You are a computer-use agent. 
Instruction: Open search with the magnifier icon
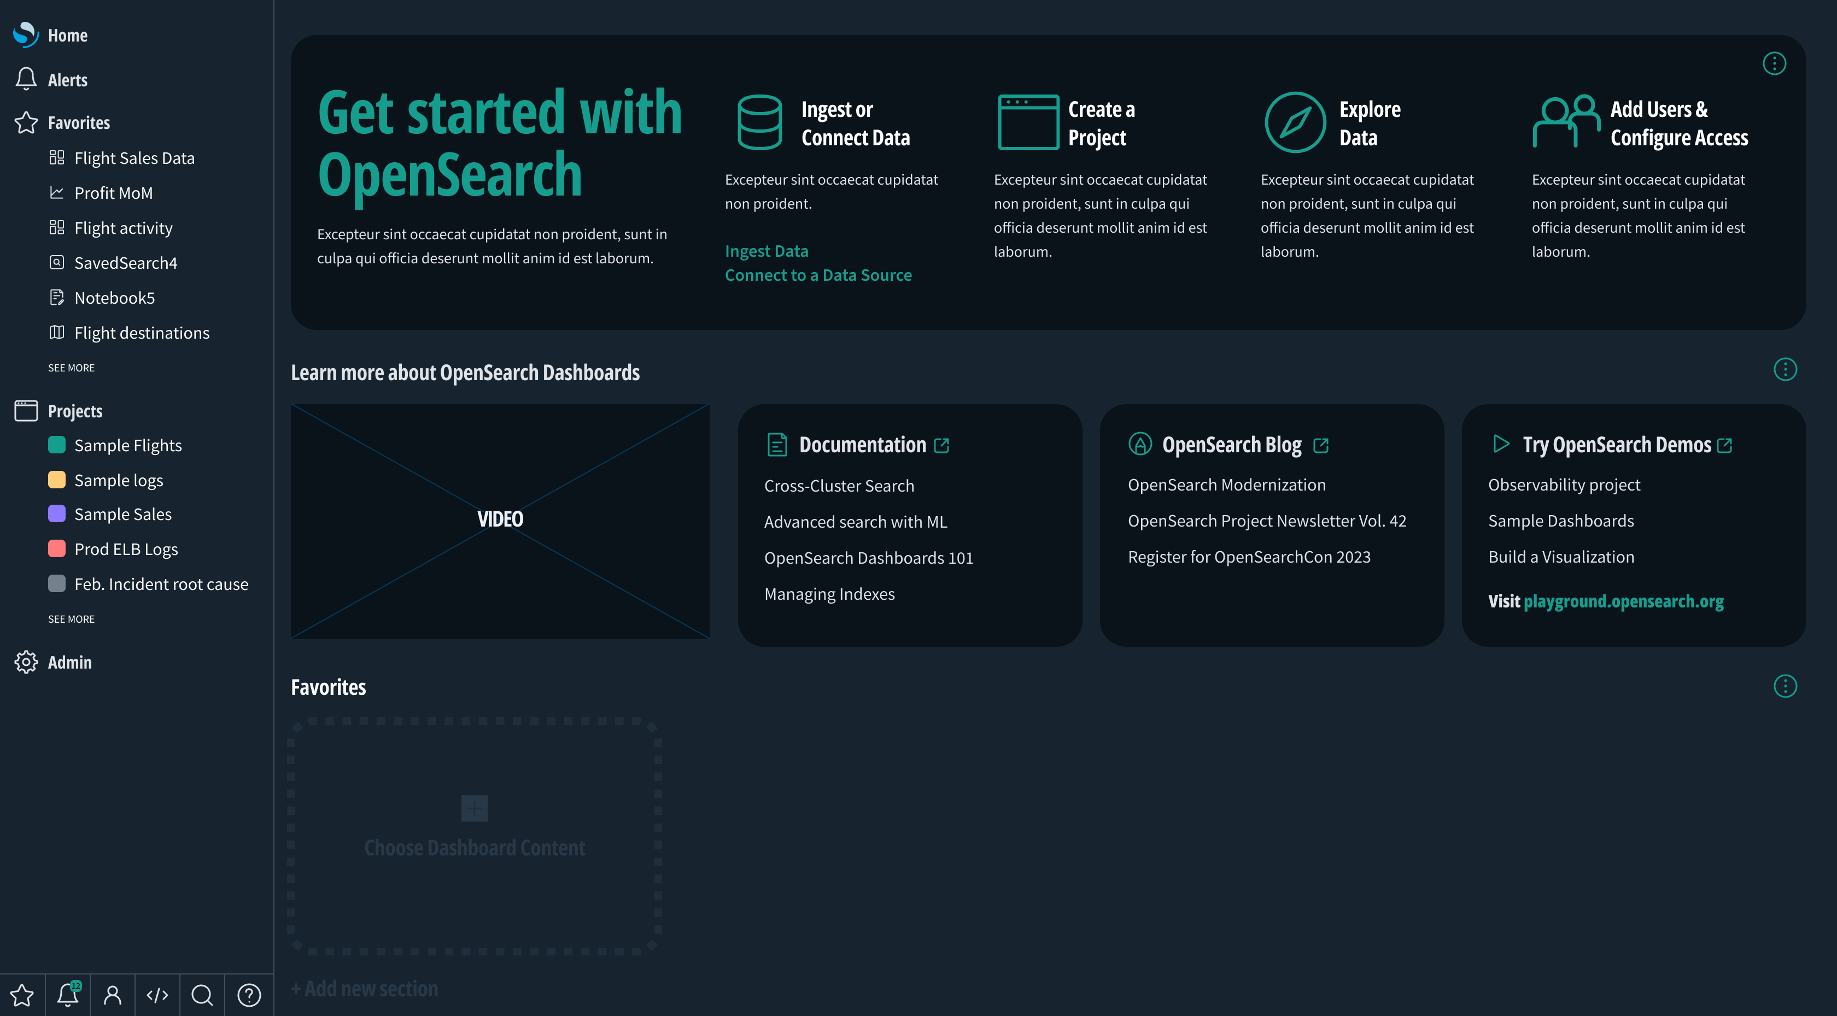(x=202, y=995)
